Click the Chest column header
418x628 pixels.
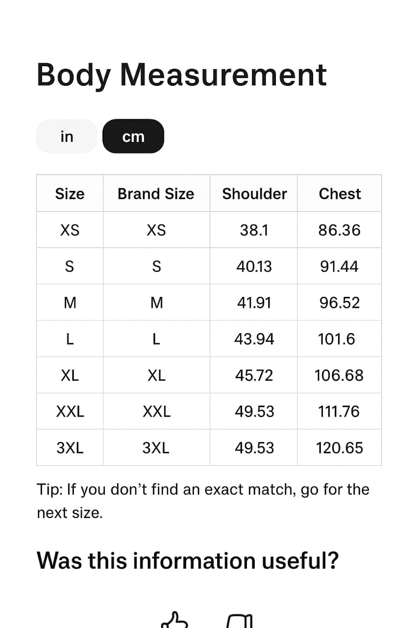point(340,193)
